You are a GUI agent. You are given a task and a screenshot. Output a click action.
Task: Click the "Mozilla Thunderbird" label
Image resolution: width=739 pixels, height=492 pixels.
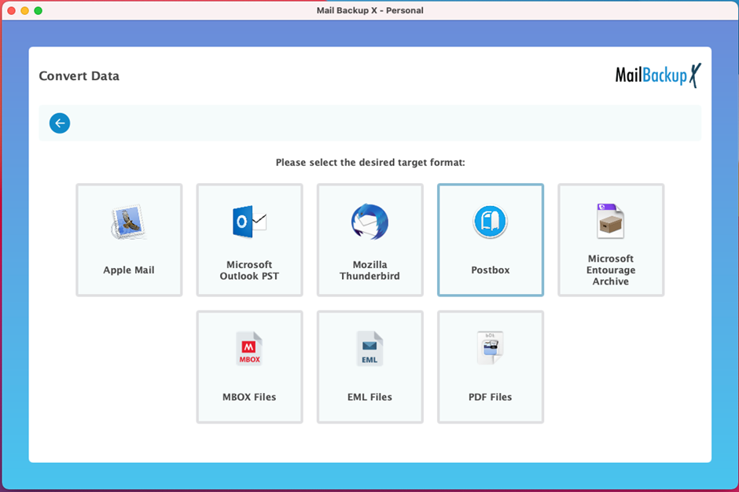[370, 270]
